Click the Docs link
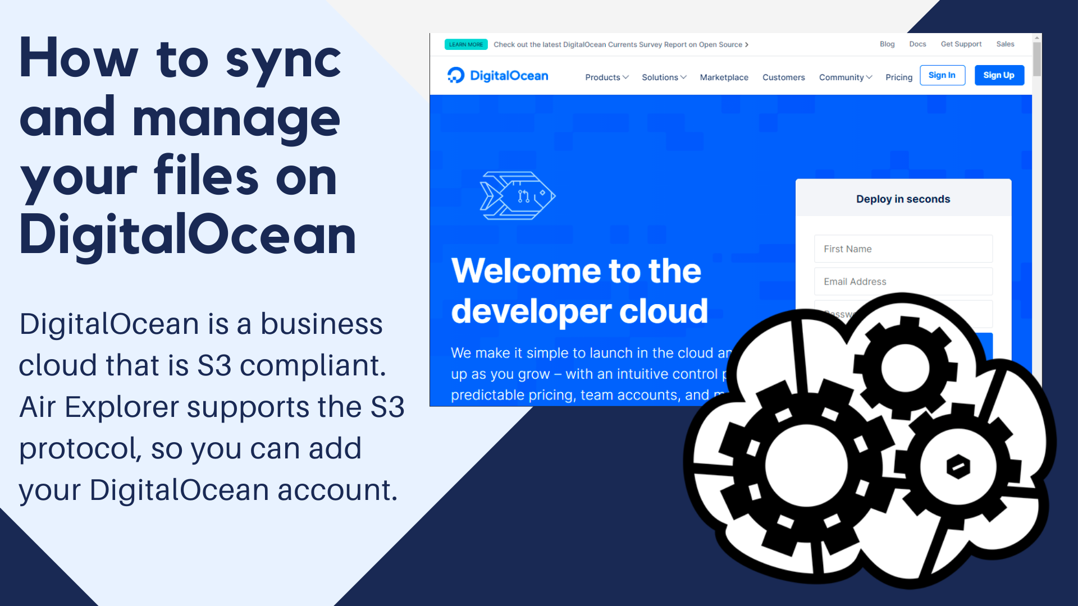The height and width of the screenshot is (606, 1078). coord(917,44)
